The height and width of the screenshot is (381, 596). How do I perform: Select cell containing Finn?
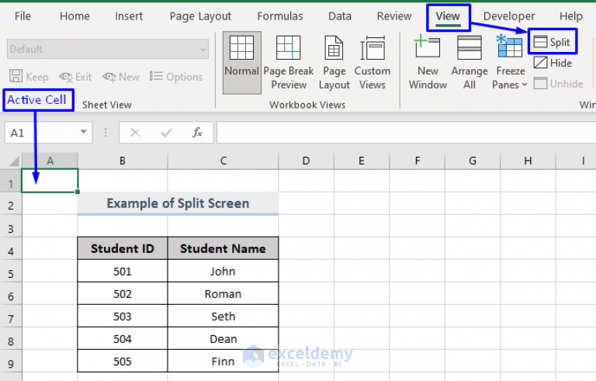tap(223, 362)
